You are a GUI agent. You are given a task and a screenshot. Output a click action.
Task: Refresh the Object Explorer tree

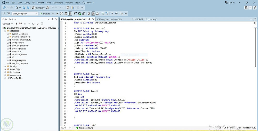(x=33, y=24)
